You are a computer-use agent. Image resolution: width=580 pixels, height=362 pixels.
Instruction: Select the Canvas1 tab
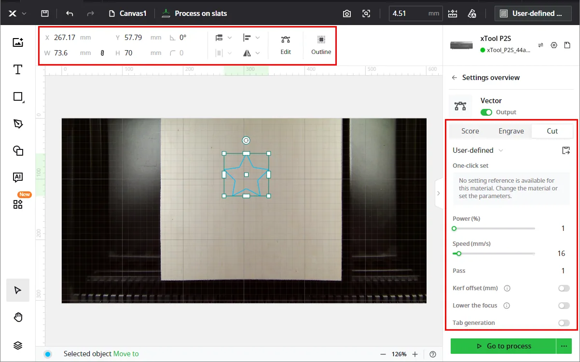click(x=128, y=13)
